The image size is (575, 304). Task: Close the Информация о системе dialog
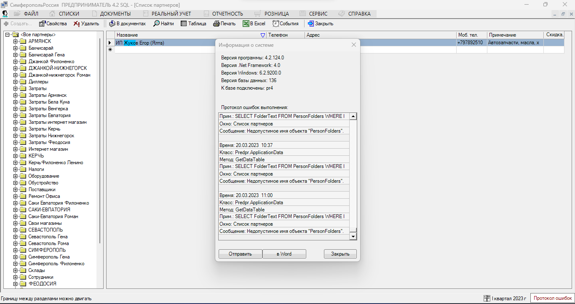354,45
